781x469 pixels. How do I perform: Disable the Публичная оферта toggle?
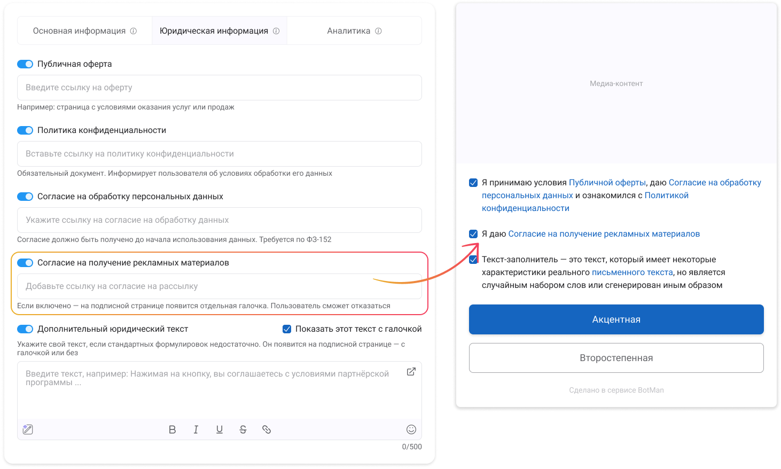click(25, 64)
